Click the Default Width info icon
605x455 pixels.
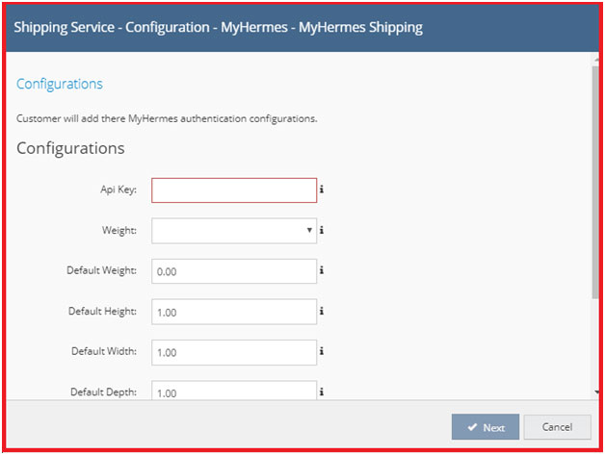pos(322,351)
